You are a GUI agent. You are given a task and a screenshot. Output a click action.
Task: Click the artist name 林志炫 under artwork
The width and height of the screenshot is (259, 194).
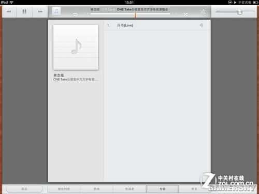pyautogui.click(x=59, y=76)
